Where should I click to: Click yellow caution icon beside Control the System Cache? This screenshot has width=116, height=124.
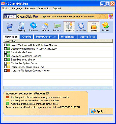9,63
